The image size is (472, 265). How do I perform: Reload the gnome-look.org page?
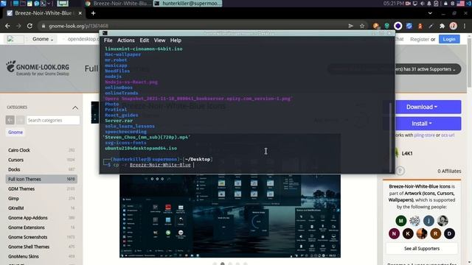pyautogui.click(x=29, y=26)
